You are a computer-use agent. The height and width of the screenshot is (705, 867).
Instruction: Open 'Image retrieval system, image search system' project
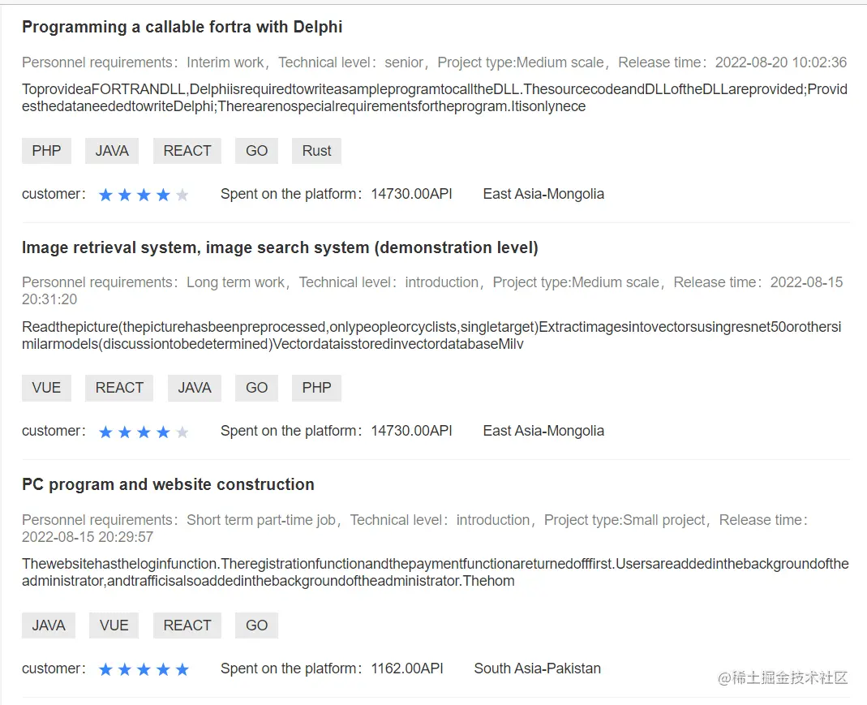tap(280, 247)
